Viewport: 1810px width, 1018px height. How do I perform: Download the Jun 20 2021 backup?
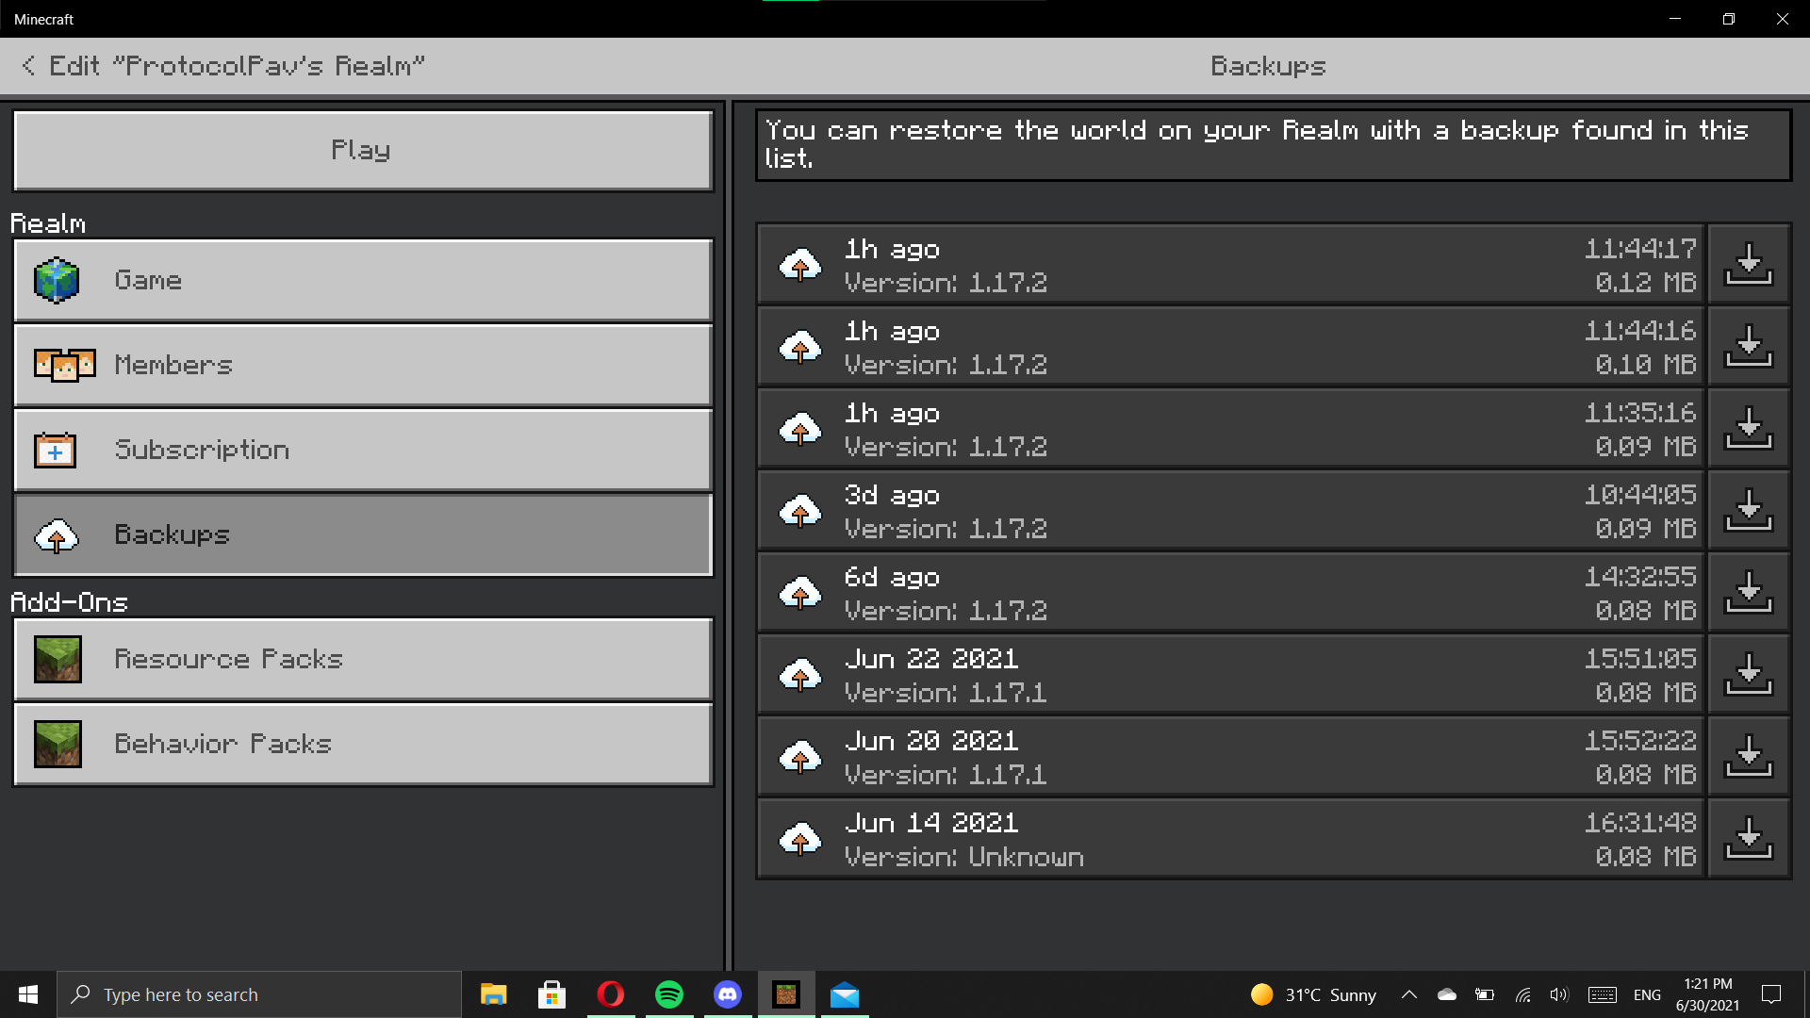1749,756
